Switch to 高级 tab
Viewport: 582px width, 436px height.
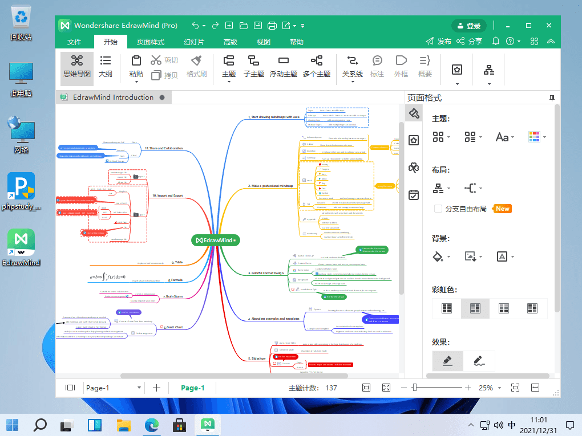coord(231,42)
